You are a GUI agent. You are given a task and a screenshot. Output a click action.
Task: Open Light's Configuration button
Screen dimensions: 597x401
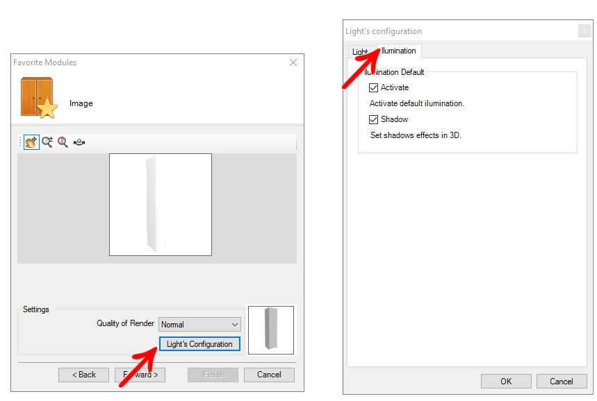click(199, 344)
